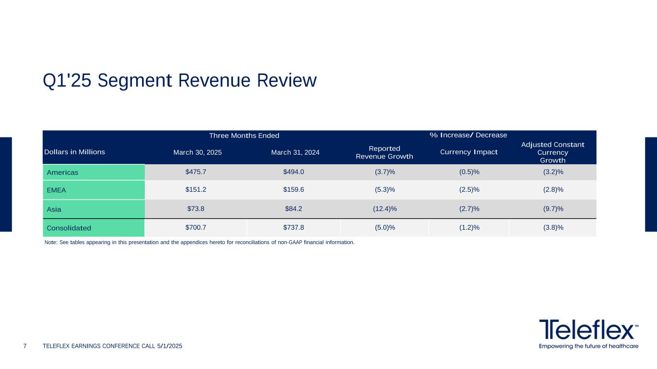This screenshot has height=369, width=657.
Task: Select the March 30, 2025 column header
Action: click(197, 152)
